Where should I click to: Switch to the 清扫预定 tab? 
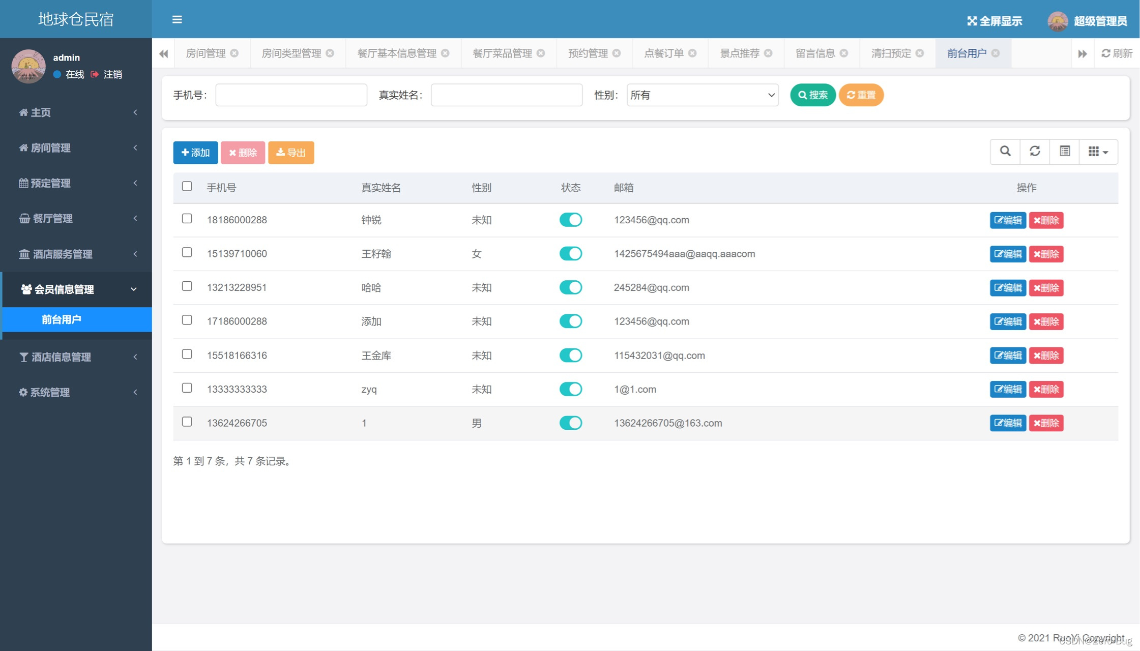891,53
